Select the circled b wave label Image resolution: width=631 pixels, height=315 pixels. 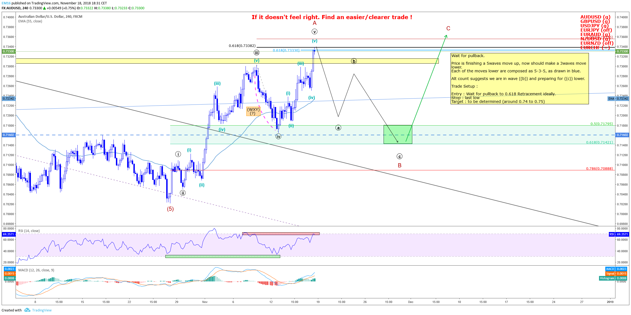pos(354,61)
